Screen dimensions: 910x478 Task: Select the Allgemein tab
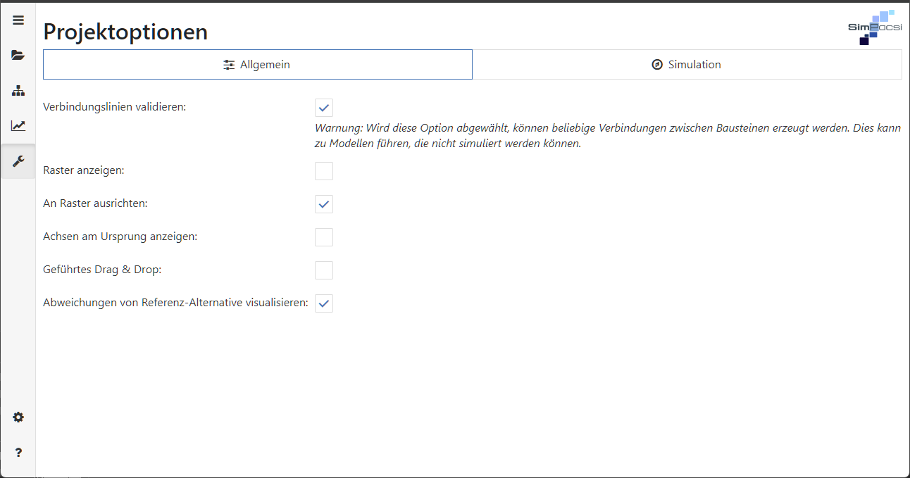pyautogui.click(x=257, y=65)
